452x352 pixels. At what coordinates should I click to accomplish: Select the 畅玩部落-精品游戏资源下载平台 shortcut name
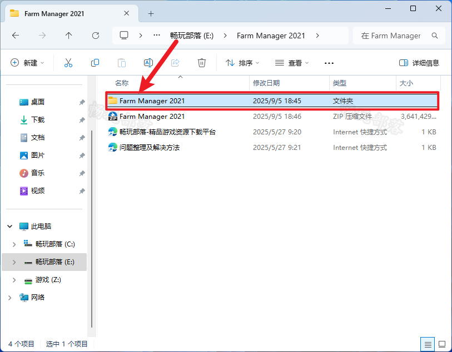(167, 132)
